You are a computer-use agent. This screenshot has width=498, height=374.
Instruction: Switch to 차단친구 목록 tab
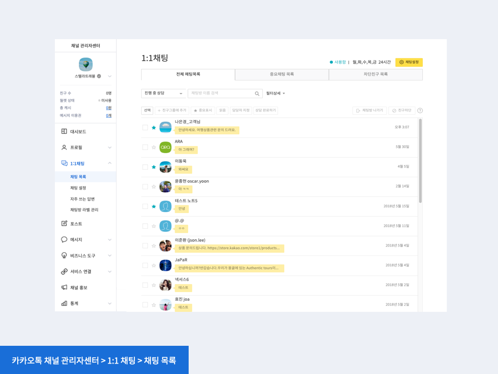click(375, 74)
